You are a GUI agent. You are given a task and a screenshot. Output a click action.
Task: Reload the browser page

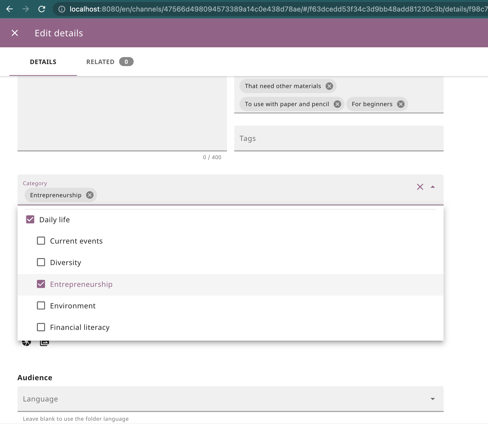(42, 9)
